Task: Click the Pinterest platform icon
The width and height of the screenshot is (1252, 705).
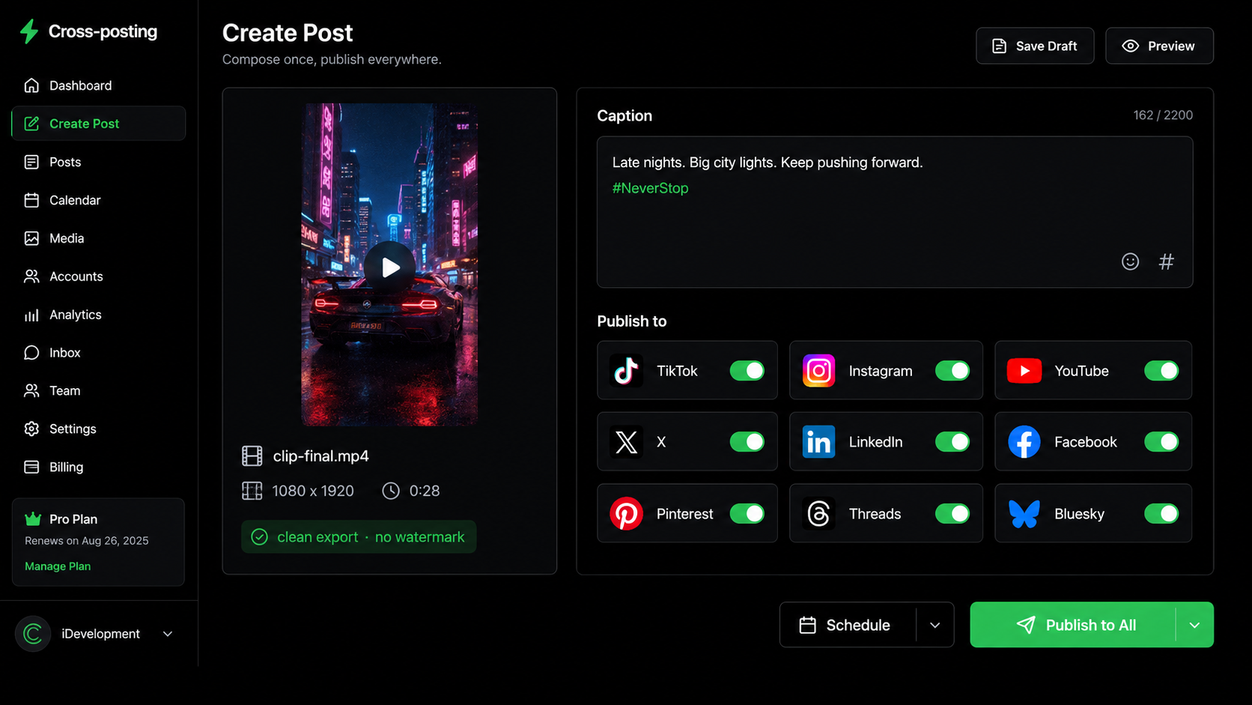Action: click(x=626, y=514)
